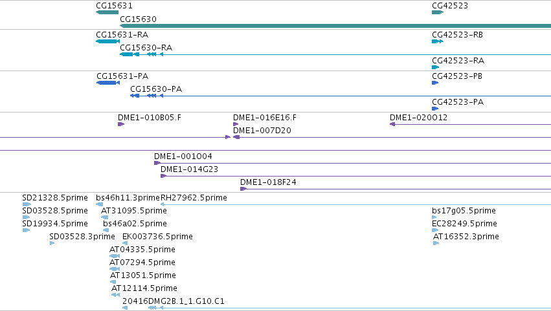This screenshot has width=551, height=311.
Task: Click the DME1-007D20 text label
Action: (262, 131)
